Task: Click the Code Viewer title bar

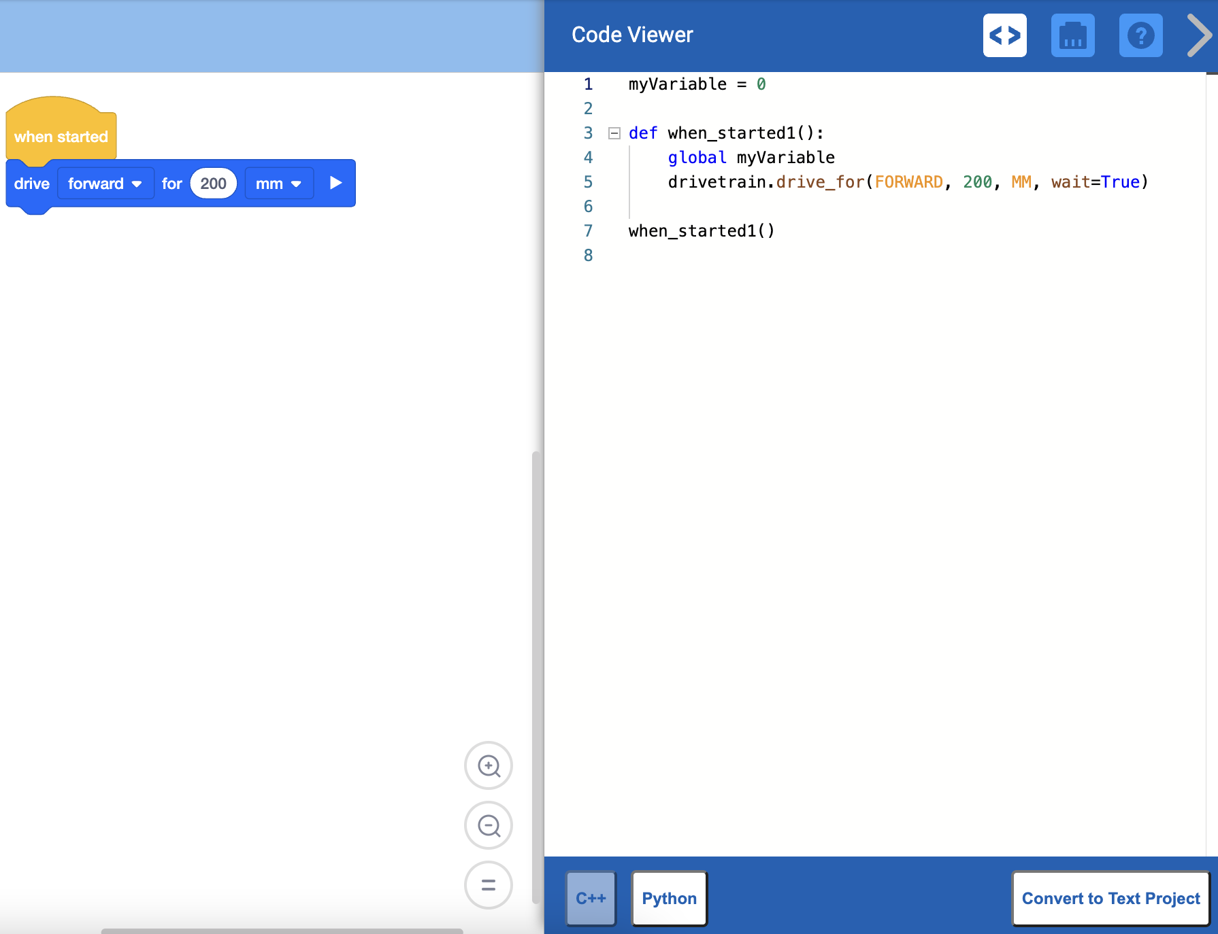Action: point(632,34)
